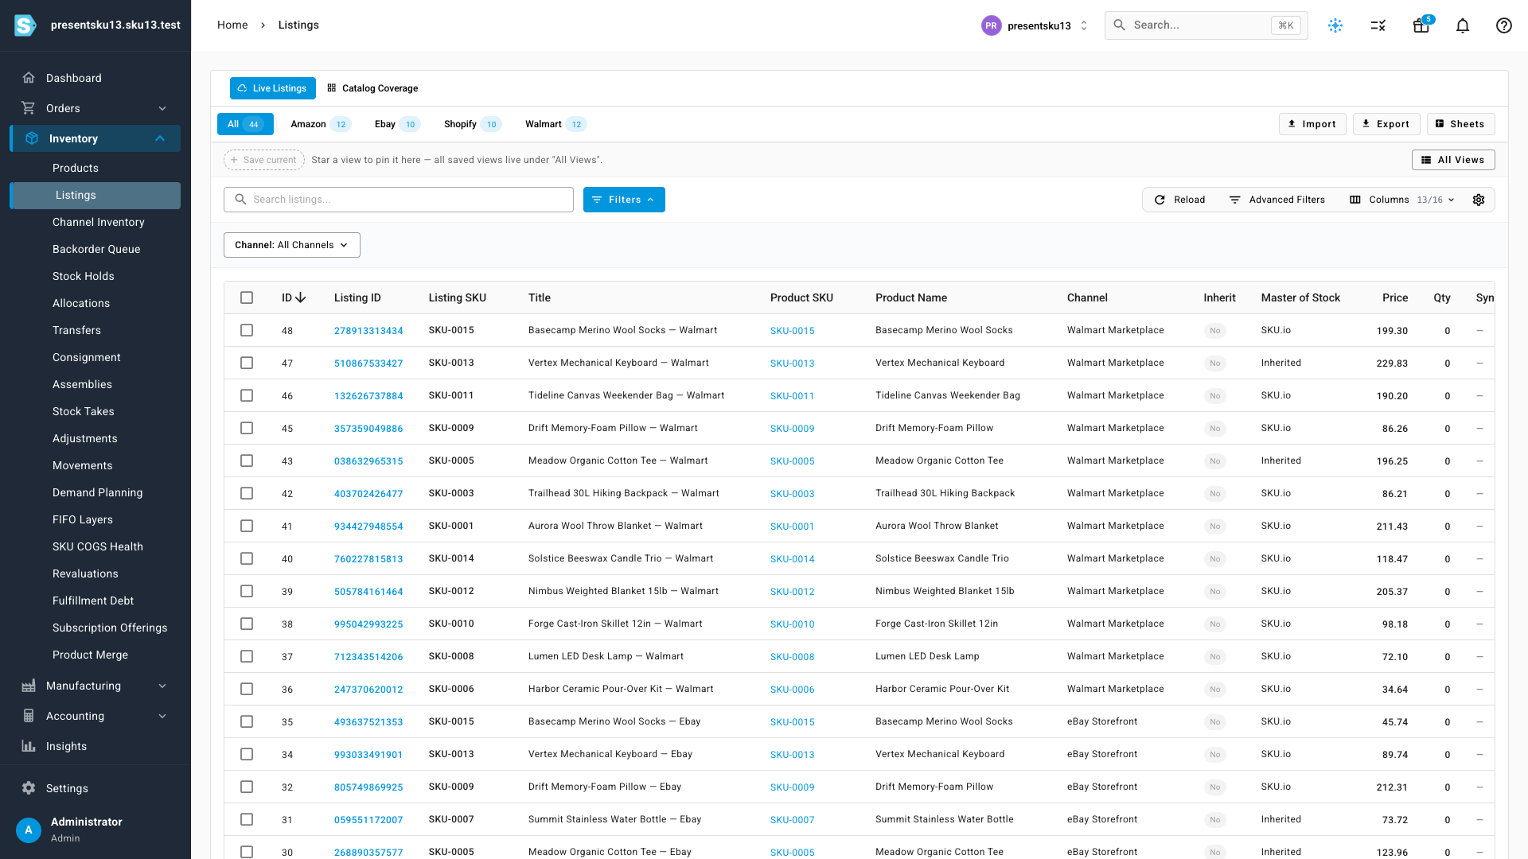The width and height of the screenshot is (1528, 859).
Task: Check the Tideline Canvas Weekender Bag Walmart row
Action: [247, 395]
